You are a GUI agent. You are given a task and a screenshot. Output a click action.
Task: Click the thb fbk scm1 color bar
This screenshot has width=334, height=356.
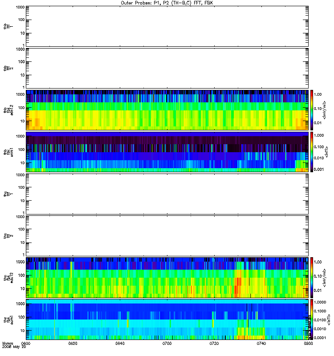click(312, 152)
